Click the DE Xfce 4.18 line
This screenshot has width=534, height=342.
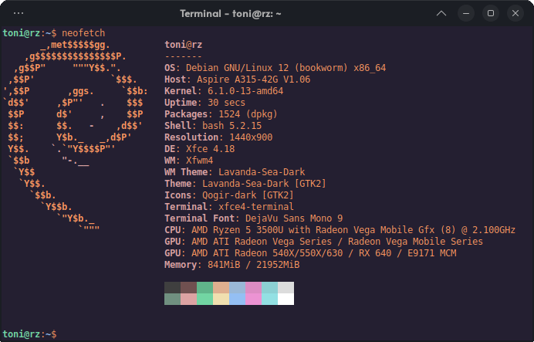click(200, 149)
